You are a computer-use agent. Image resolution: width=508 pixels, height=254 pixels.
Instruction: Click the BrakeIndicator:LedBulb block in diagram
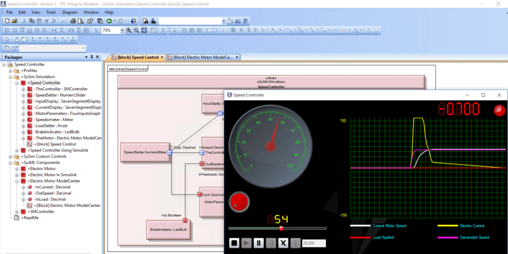169,230
